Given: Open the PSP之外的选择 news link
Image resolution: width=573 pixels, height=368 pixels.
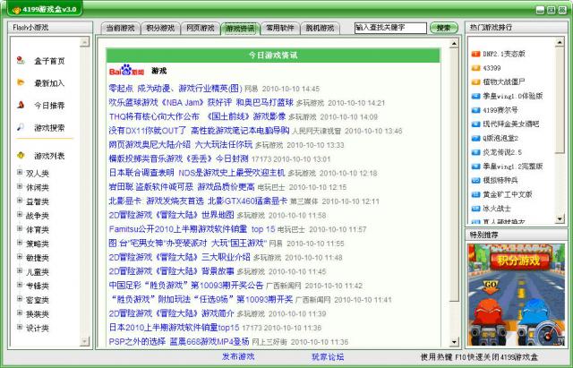Looking at the screenshot, I should point(179,342).
